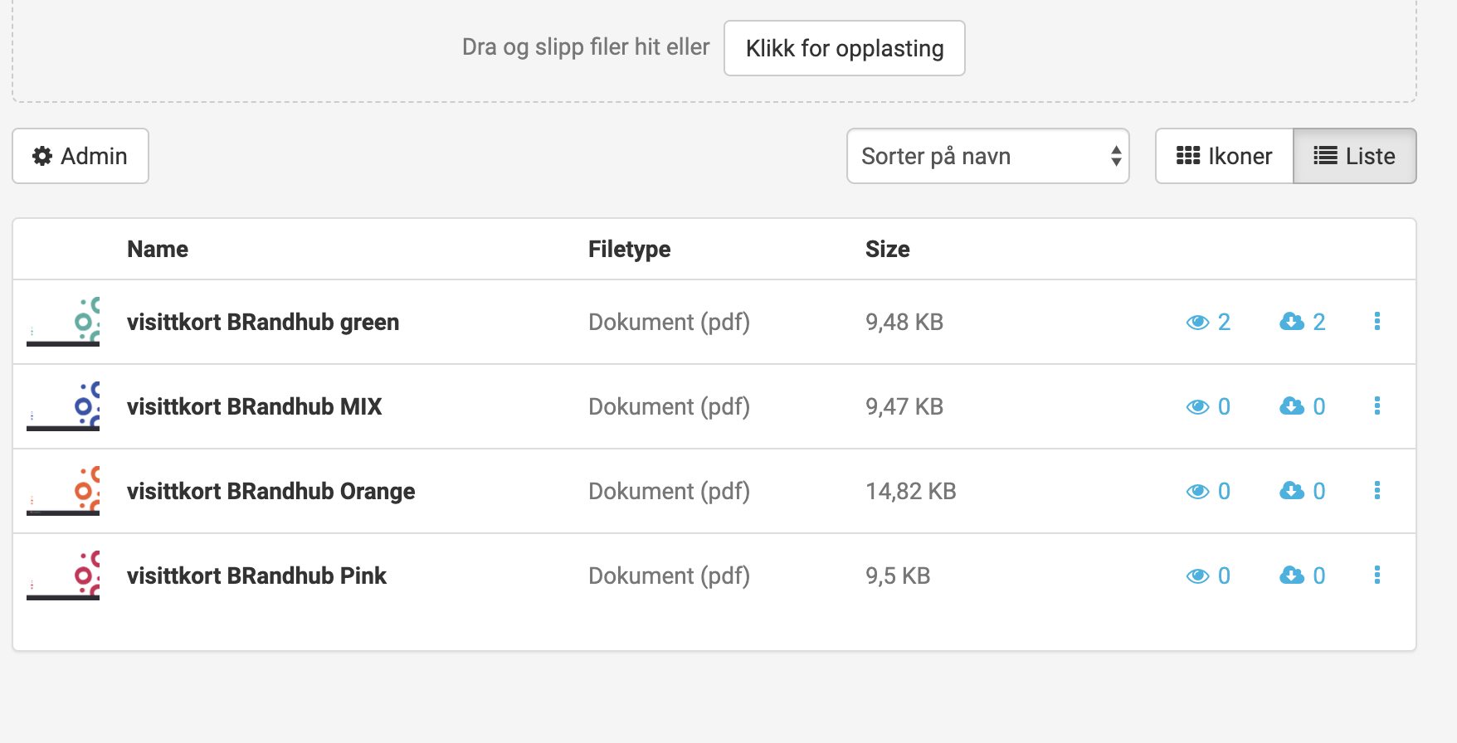Click the download cloud icon for visittkort BRandhub Pink
The image size is (1457, 743).
1292,575
